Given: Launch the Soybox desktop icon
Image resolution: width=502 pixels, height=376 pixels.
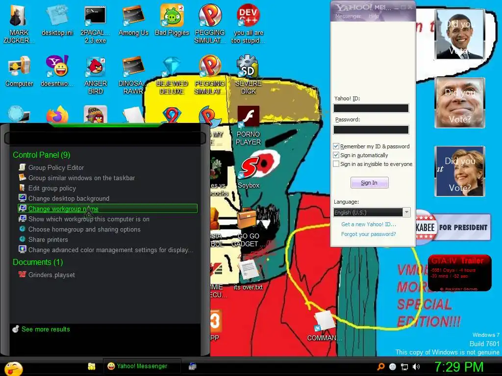Looking at the screenshot, I should click(x=248, y=173).
